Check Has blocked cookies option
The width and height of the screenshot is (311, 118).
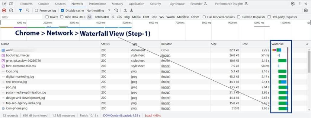click(x=204, y=17)
